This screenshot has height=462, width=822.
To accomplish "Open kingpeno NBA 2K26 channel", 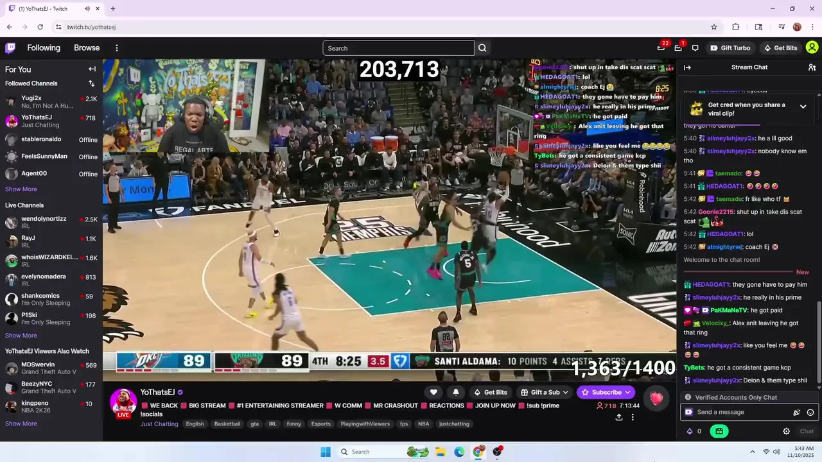I will point(51,406).
